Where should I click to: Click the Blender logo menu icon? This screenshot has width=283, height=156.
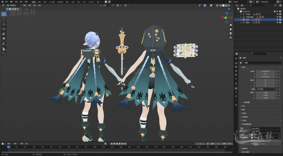[x=2, y=2]
